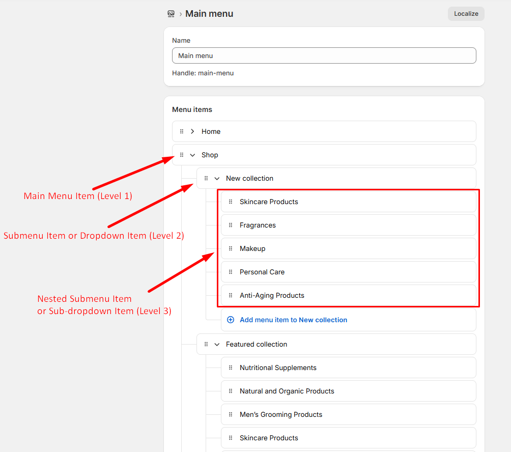Image resolution: width=511 pixels, height=452 pixels.
Task: Click the drag handle icon for Nutritional Supplements
Action: coord(231,368)
